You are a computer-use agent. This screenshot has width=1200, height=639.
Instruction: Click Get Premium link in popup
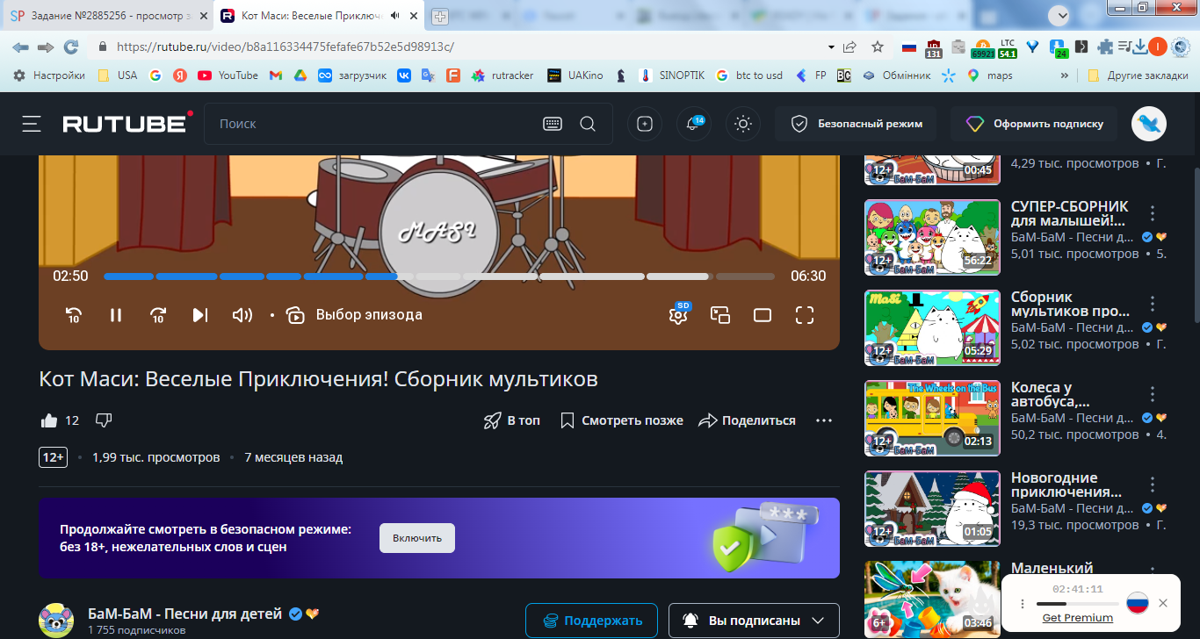pyautogui.click(x=1077, y=618)
